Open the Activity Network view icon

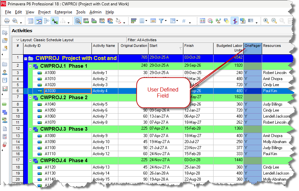point(47,20)
